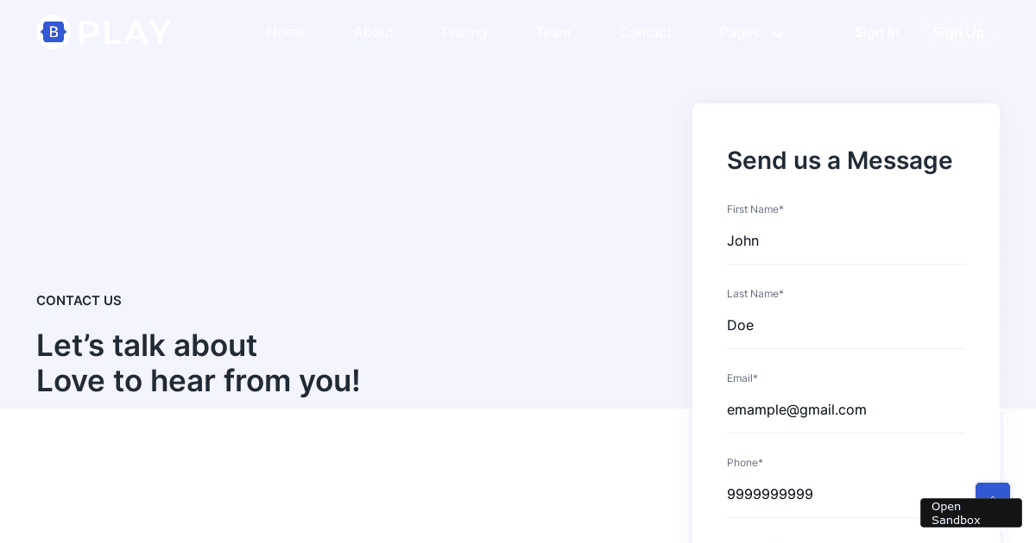This screenshot has height=543, width=1036.
Task: Click the Send us a Message heading
Action: click(839, 160)
